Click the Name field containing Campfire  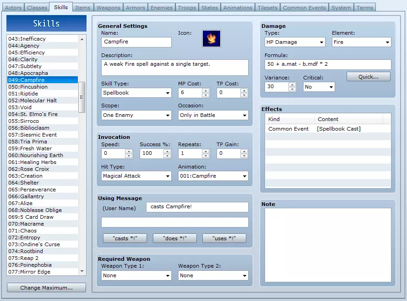(136, 42)
